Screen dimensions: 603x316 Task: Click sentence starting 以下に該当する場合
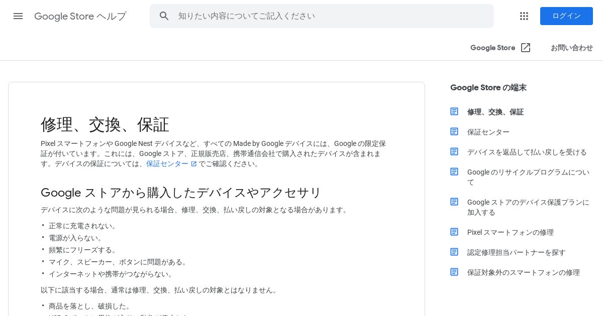point(160,290)
